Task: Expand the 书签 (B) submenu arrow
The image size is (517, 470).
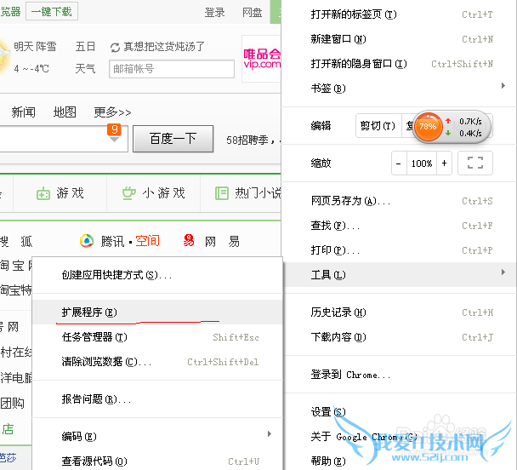Action: [503, 86]
